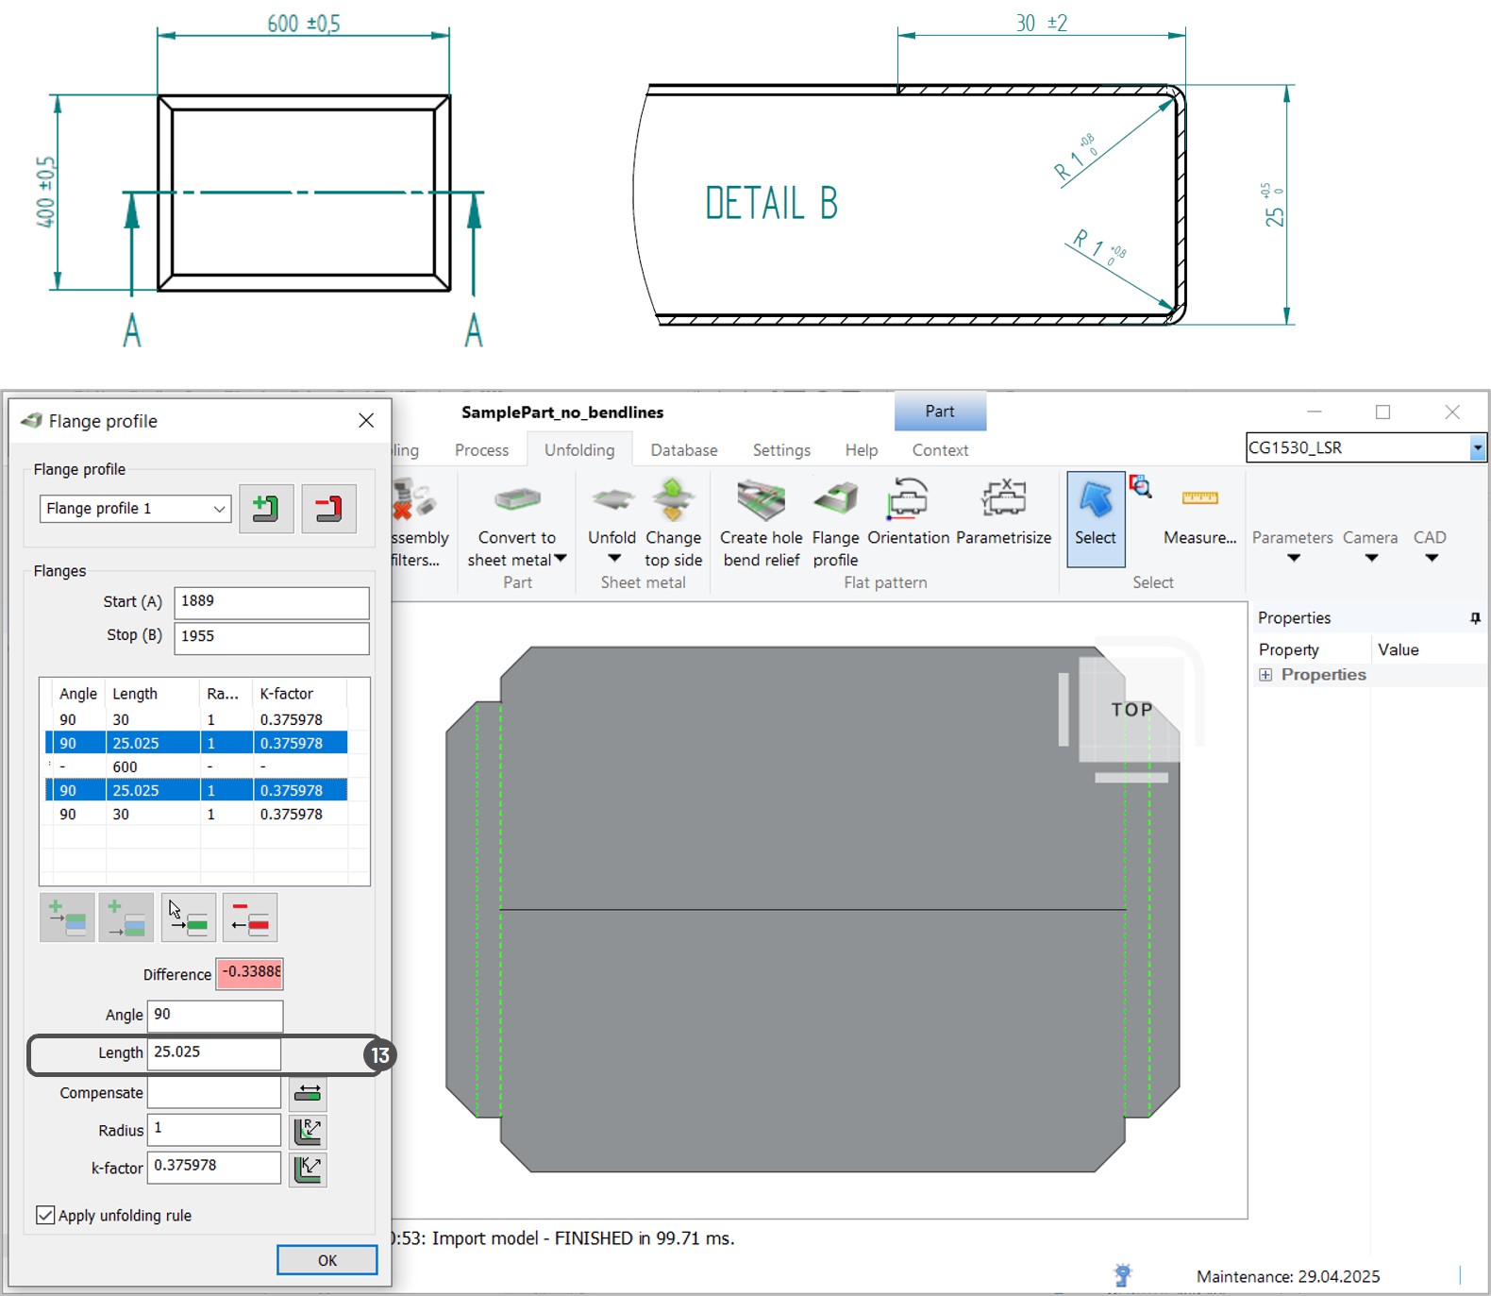
Task: Select the Create hole bend relief tool
Action: coord(761,500)
